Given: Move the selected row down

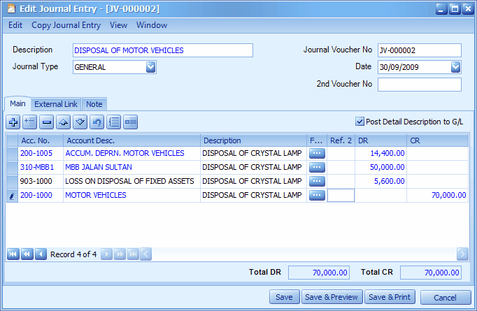Looking at the screenshot, I should pyautogui.click(x=80, y=122).
